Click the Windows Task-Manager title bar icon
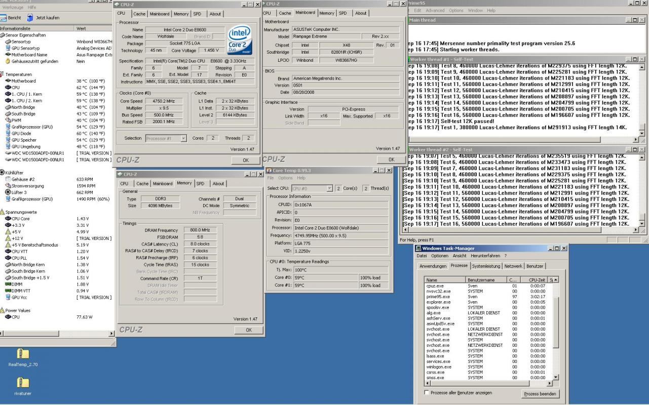649x405 pixels. coord(418,248)
